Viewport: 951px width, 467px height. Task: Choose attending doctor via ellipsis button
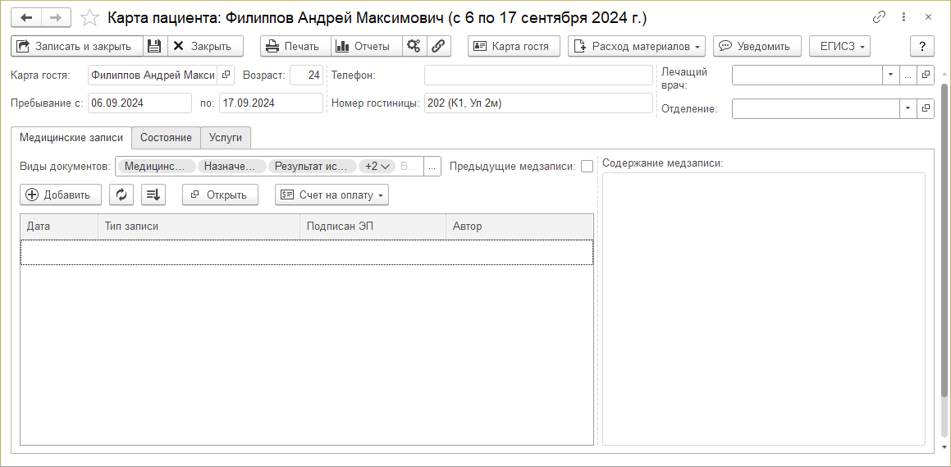(x=908, y=76)
